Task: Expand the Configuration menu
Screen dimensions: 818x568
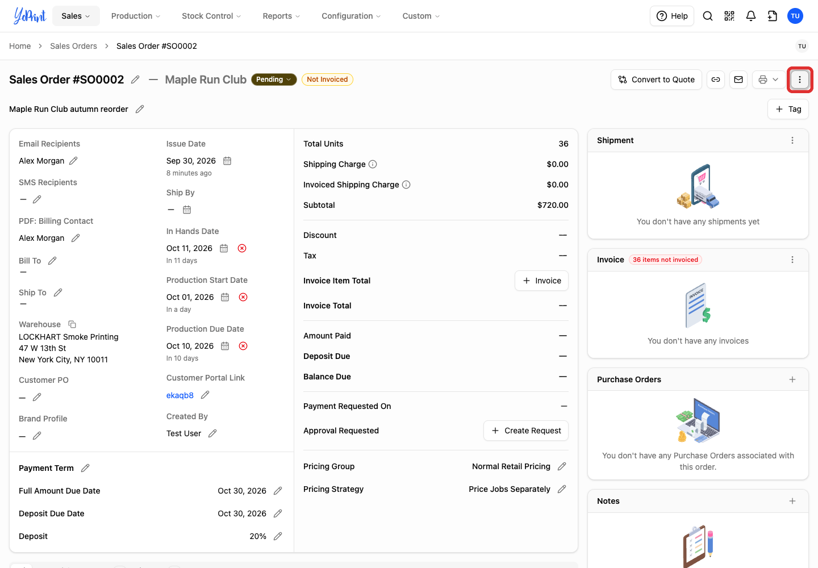Action: pyautogui.click(x=351, y=16)
